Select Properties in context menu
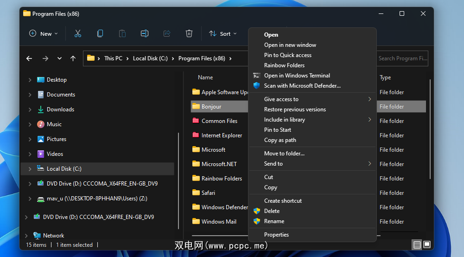 pos(276,235)
